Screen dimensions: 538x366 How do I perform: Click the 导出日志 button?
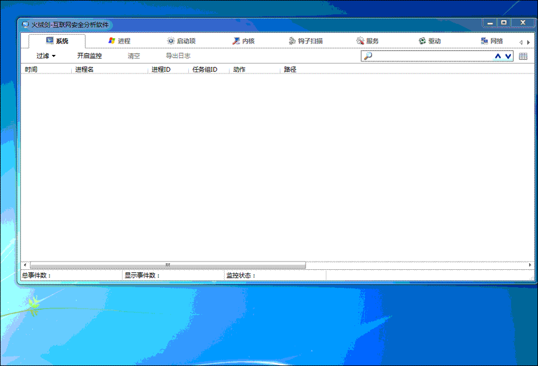pyautogui.click(x=178, y=56)
